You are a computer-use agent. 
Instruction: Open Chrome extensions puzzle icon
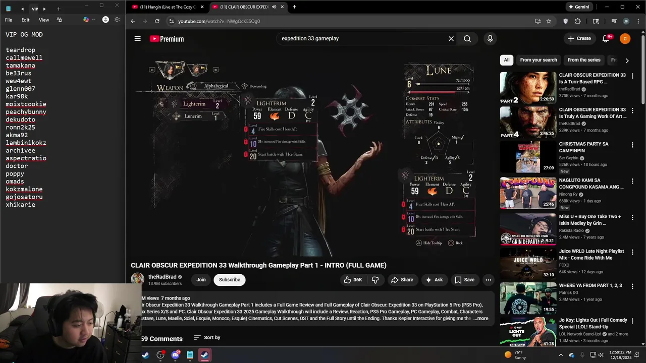578,21
